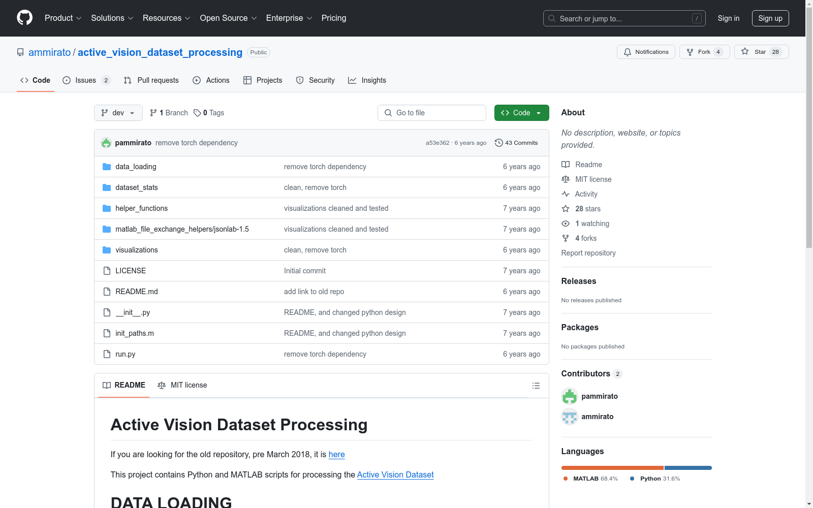Click the pammirato contributor avatar
813x508 pixels.
pos(570,396)
